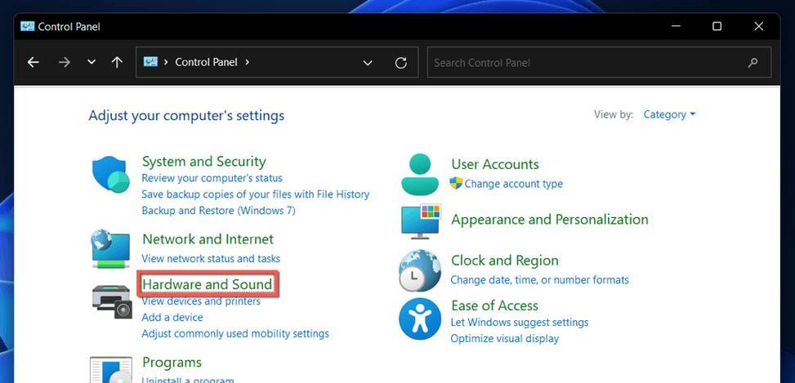This screenshot has height=383, width=795.
Task: Click the Search Control Panel field
Action: (x=599, y=63)
